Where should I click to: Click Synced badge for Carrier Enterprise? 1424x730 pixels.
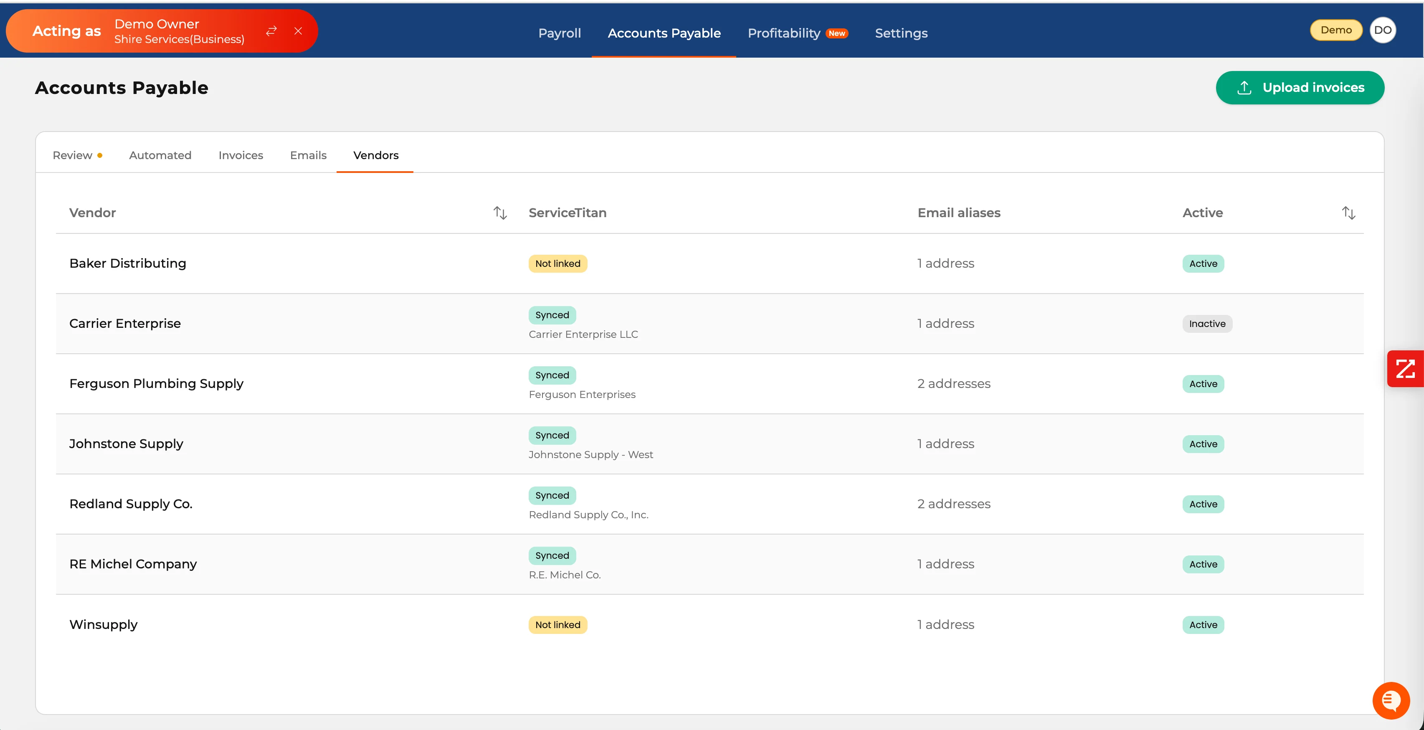[x=552, y=315]
